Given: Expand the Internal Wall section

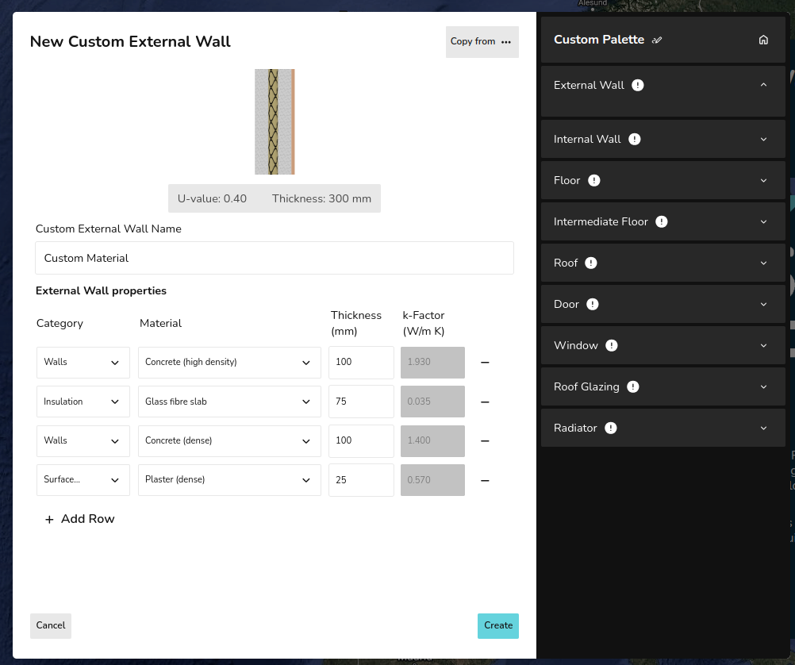Looking at the screenshot, I should point(763,140).
